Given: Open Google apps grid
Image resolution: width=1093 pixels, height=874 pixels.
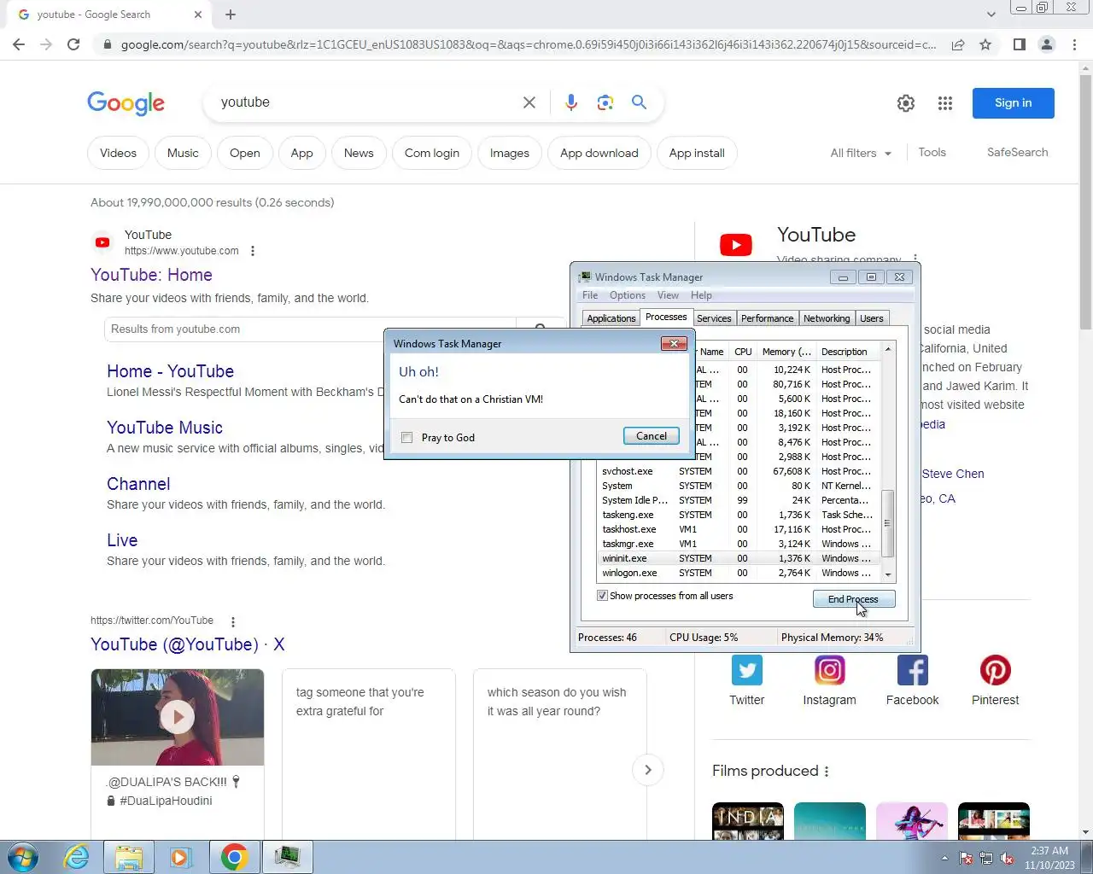Looking at the screenshot, I should pyautogui.click(x=944, y=103).
